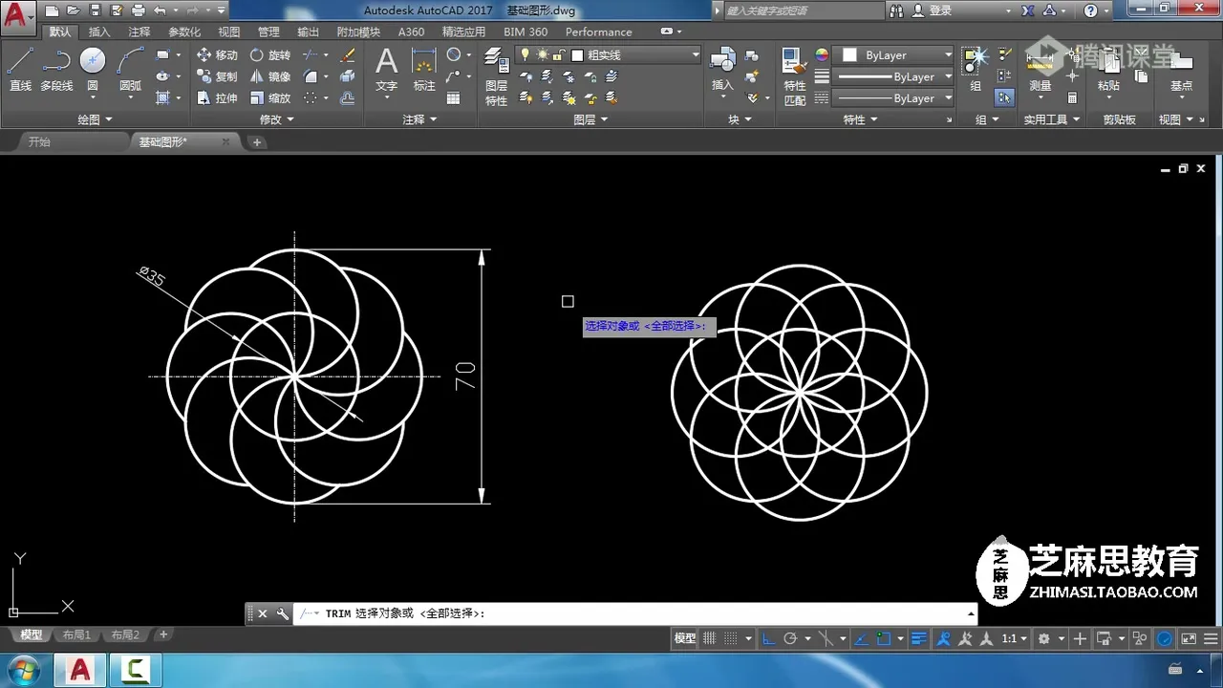The width and height of the screenshot is (1223, 688).
Task: Toggle lineweight display in status bar
Action: click(919, 638)
